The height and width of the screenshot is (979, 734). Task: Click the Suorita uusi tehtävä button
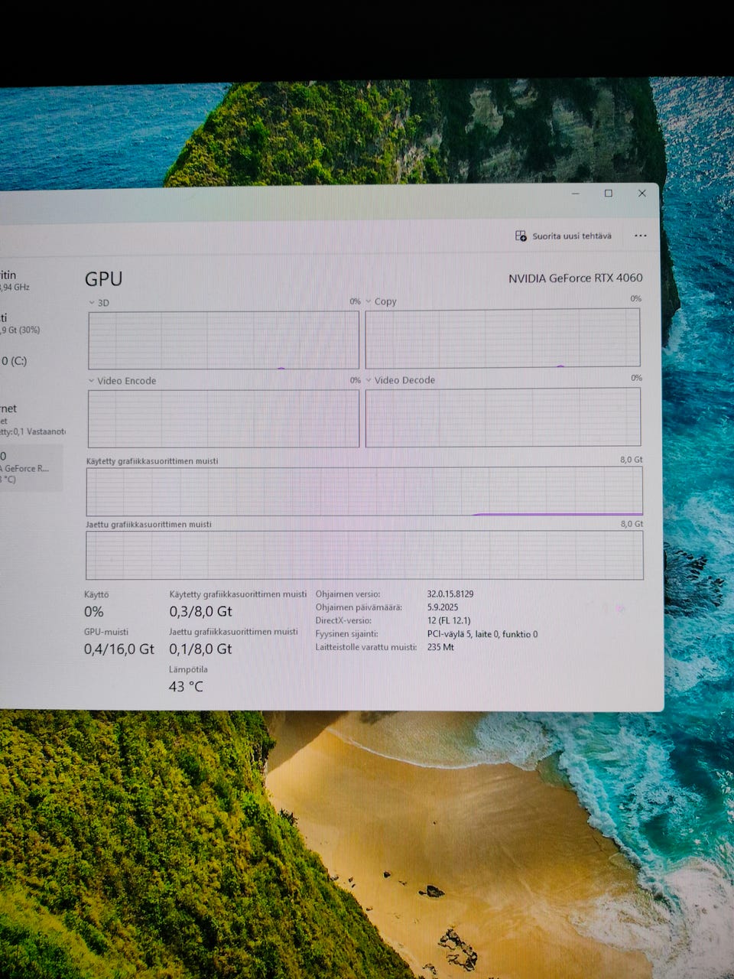[563, 236]
